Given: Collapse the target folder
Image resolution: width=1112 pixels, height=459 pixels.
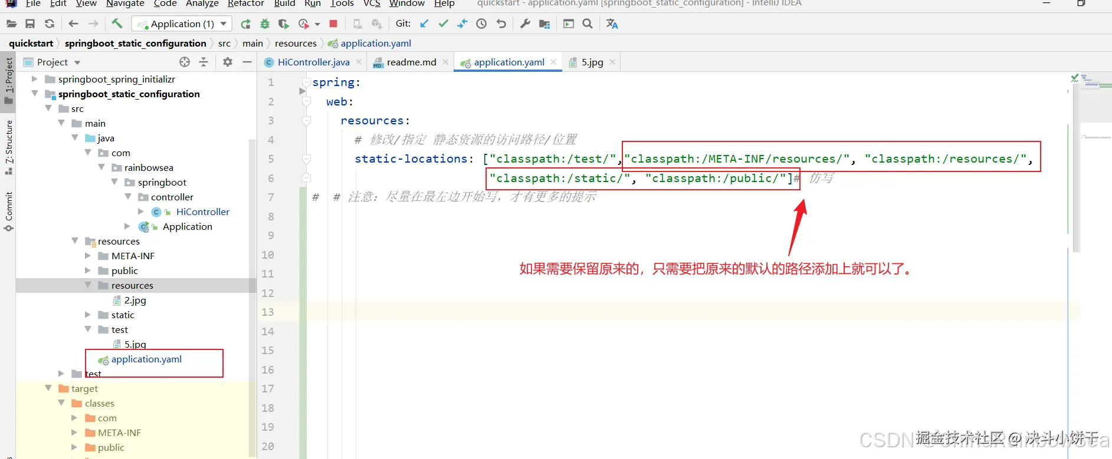Looking at the screenshot, I should tap(48, 388).
